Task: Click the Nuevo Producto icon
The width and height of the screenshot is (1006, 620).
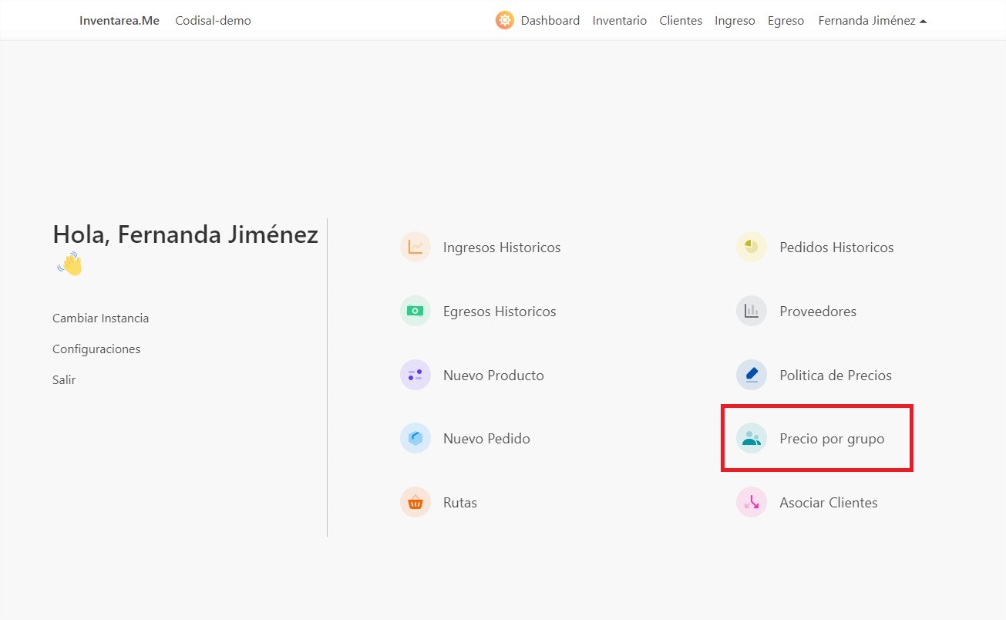Action: point(416,375)
